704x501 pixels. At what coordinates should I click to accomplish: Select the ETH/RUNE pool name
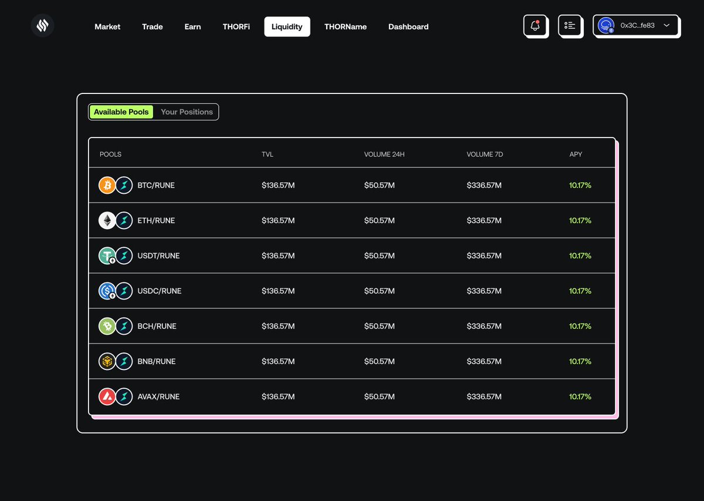pos(156,220)
